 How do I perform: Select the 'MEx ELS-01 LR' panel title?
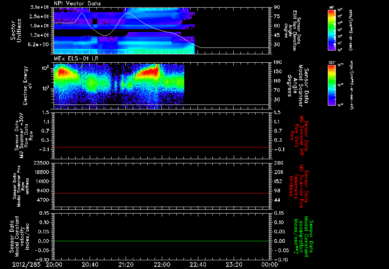pyautogui.click(x=76, y=59)
